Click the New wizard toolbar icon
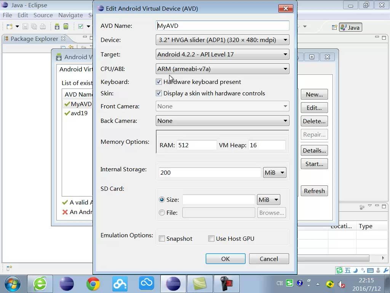This screenshot has height=293, width=390. [x=10, y=26]
